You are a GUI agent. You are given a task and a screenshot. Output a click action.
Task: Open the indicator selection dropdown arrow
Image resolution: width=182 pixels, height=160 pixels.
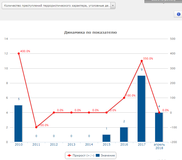113,6
